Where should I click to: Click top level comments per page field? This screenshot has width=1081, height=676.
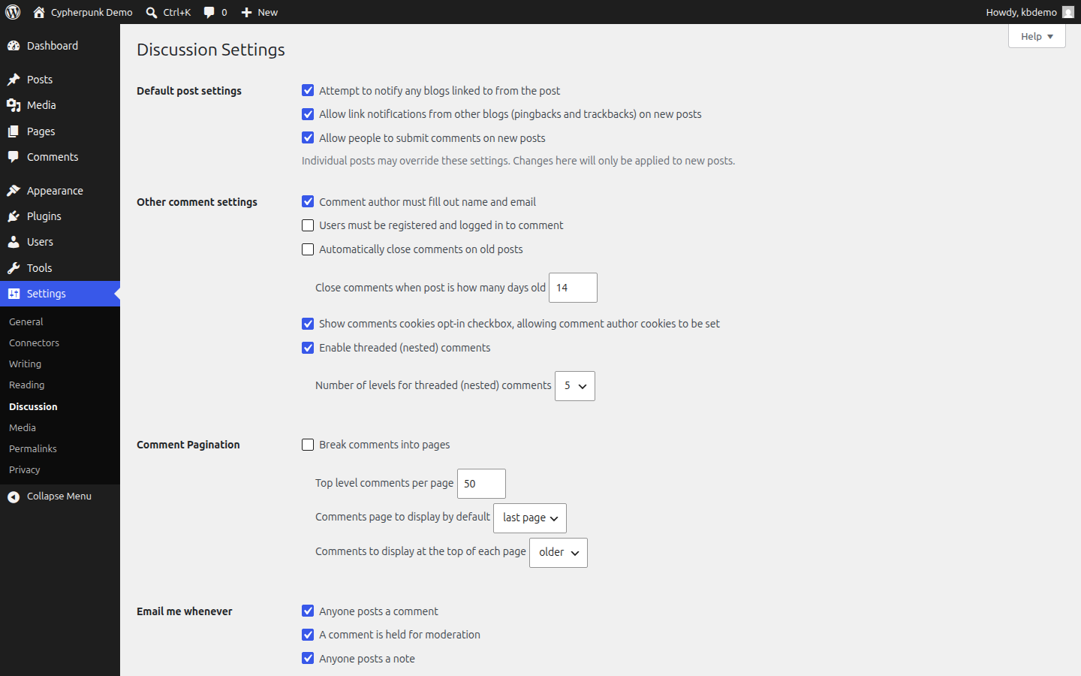[x=481, y=484]
